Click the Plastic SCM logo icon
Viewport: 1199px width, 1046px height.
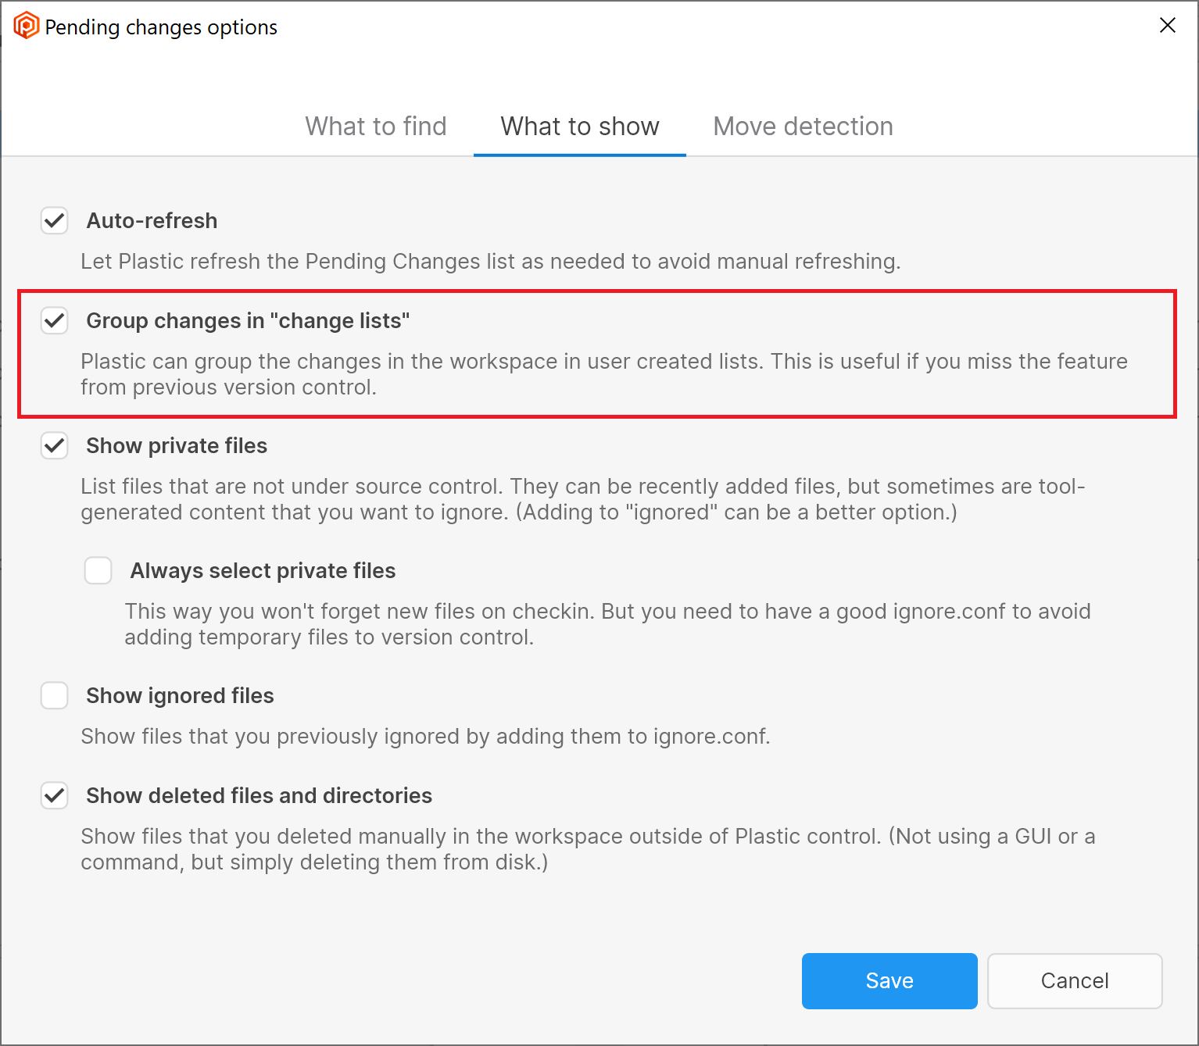click(x=26, y=26)
